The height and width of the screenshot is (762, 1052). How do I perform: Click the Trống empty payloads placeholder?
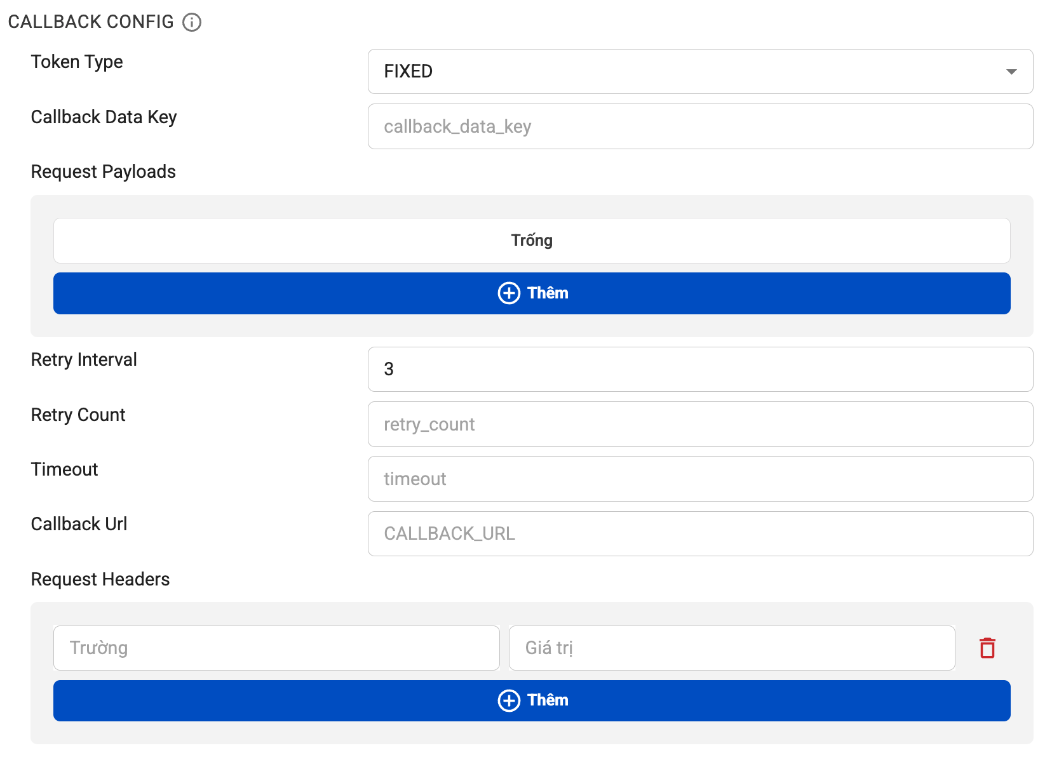point(531,240)
